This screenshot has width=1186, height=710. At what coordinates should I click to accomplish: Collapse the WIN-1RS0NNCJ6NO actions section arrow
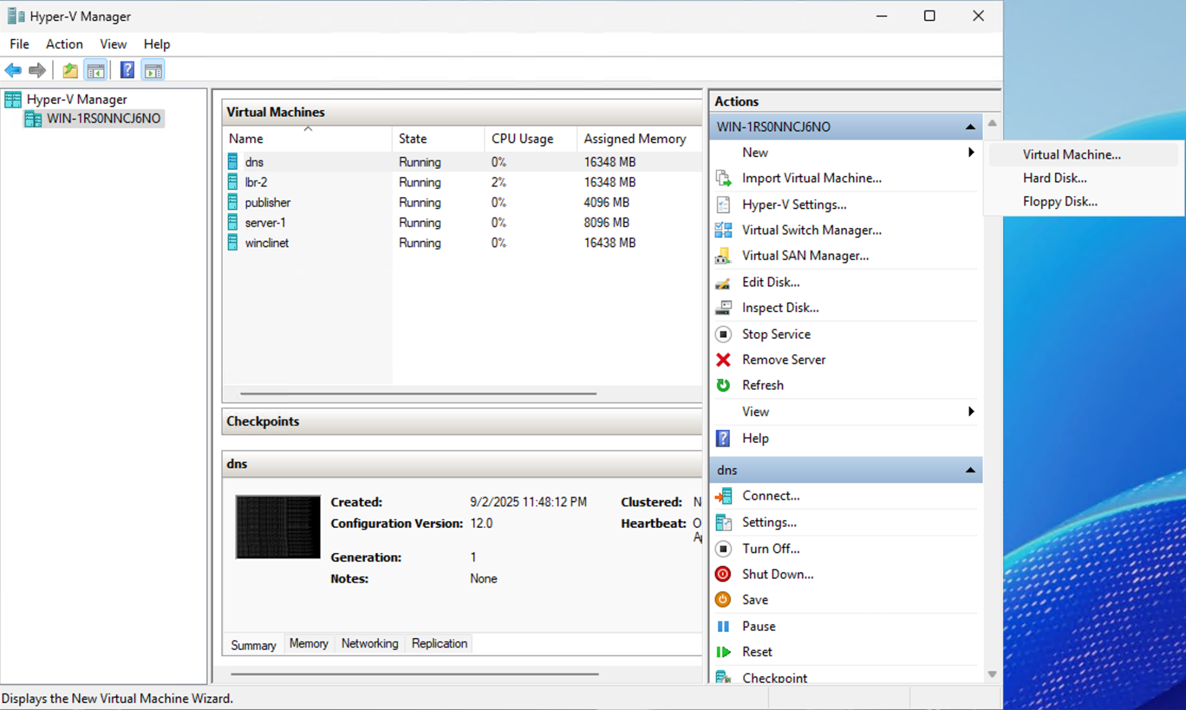point(971,127)
